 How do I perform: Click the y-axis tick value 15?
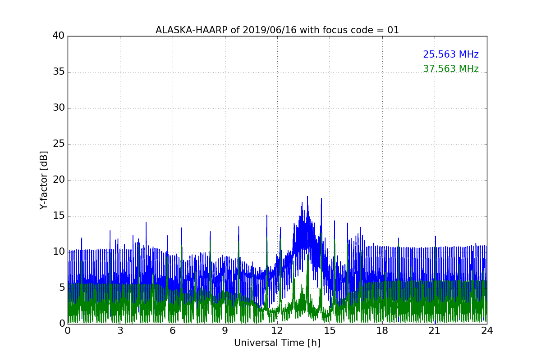[59, 216]
